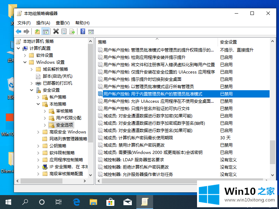Image resolution: width=279 pixels, height=209 pixels.
Task: Open Mail app from taskbar
Action: pos(127,202)
